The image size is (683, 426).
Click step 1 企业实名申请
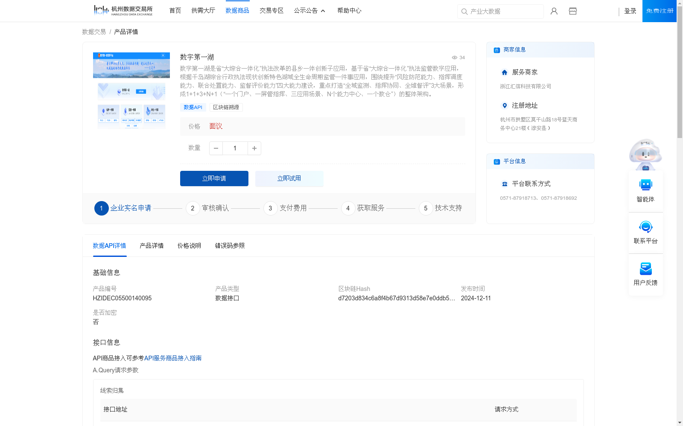pos(123,208)
